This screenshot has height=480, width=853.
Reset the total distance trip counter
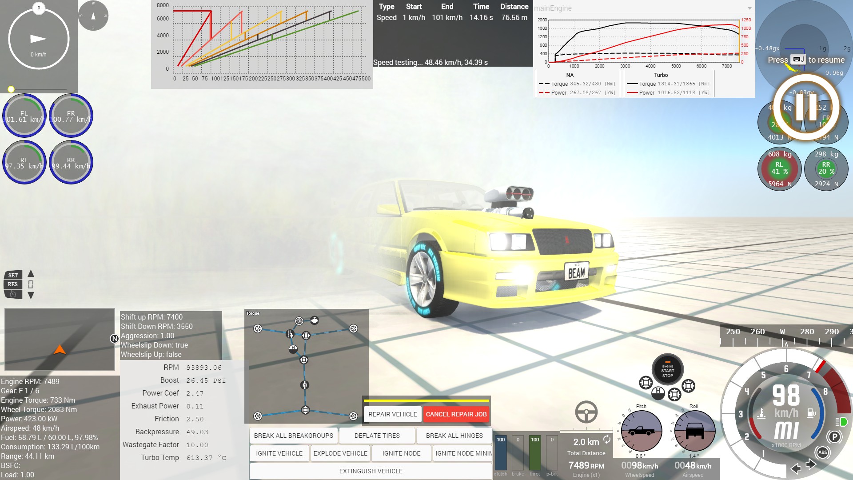pos(606,439)
